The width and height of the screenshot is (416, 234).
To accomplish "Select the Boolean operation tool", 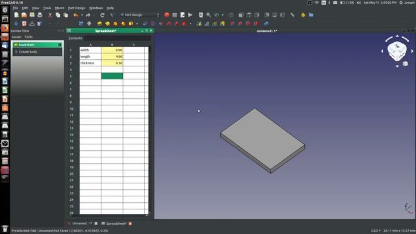I will (x=266, y=23).
